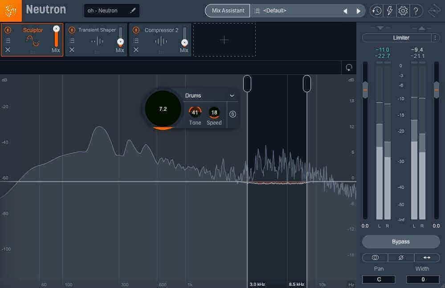Adjust the Sculptor Mix slider
This screenshot has width=445, height=288.
[x=56, y=36]
